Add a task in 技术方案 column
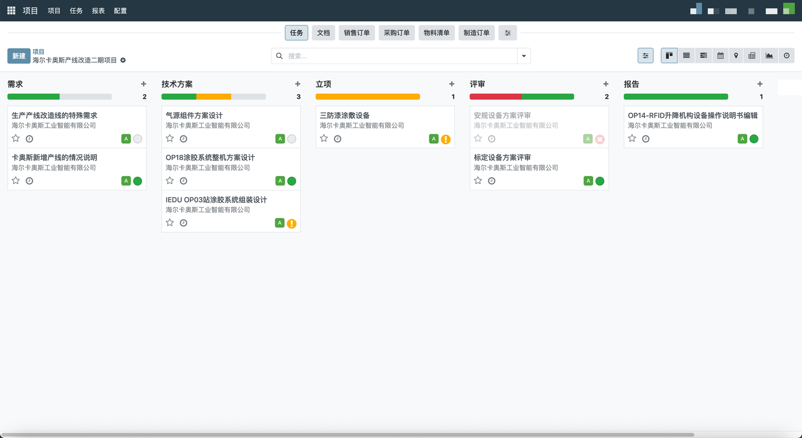The height and width of the screenshot is (438, 802). 297,84
